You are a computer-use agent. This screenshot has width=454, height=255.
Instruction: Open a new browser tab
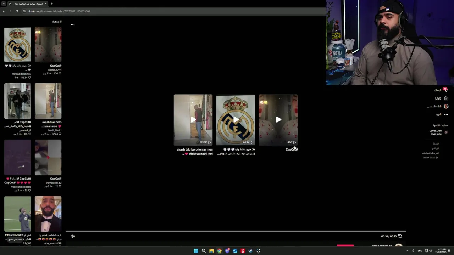[x=52, y=4]
